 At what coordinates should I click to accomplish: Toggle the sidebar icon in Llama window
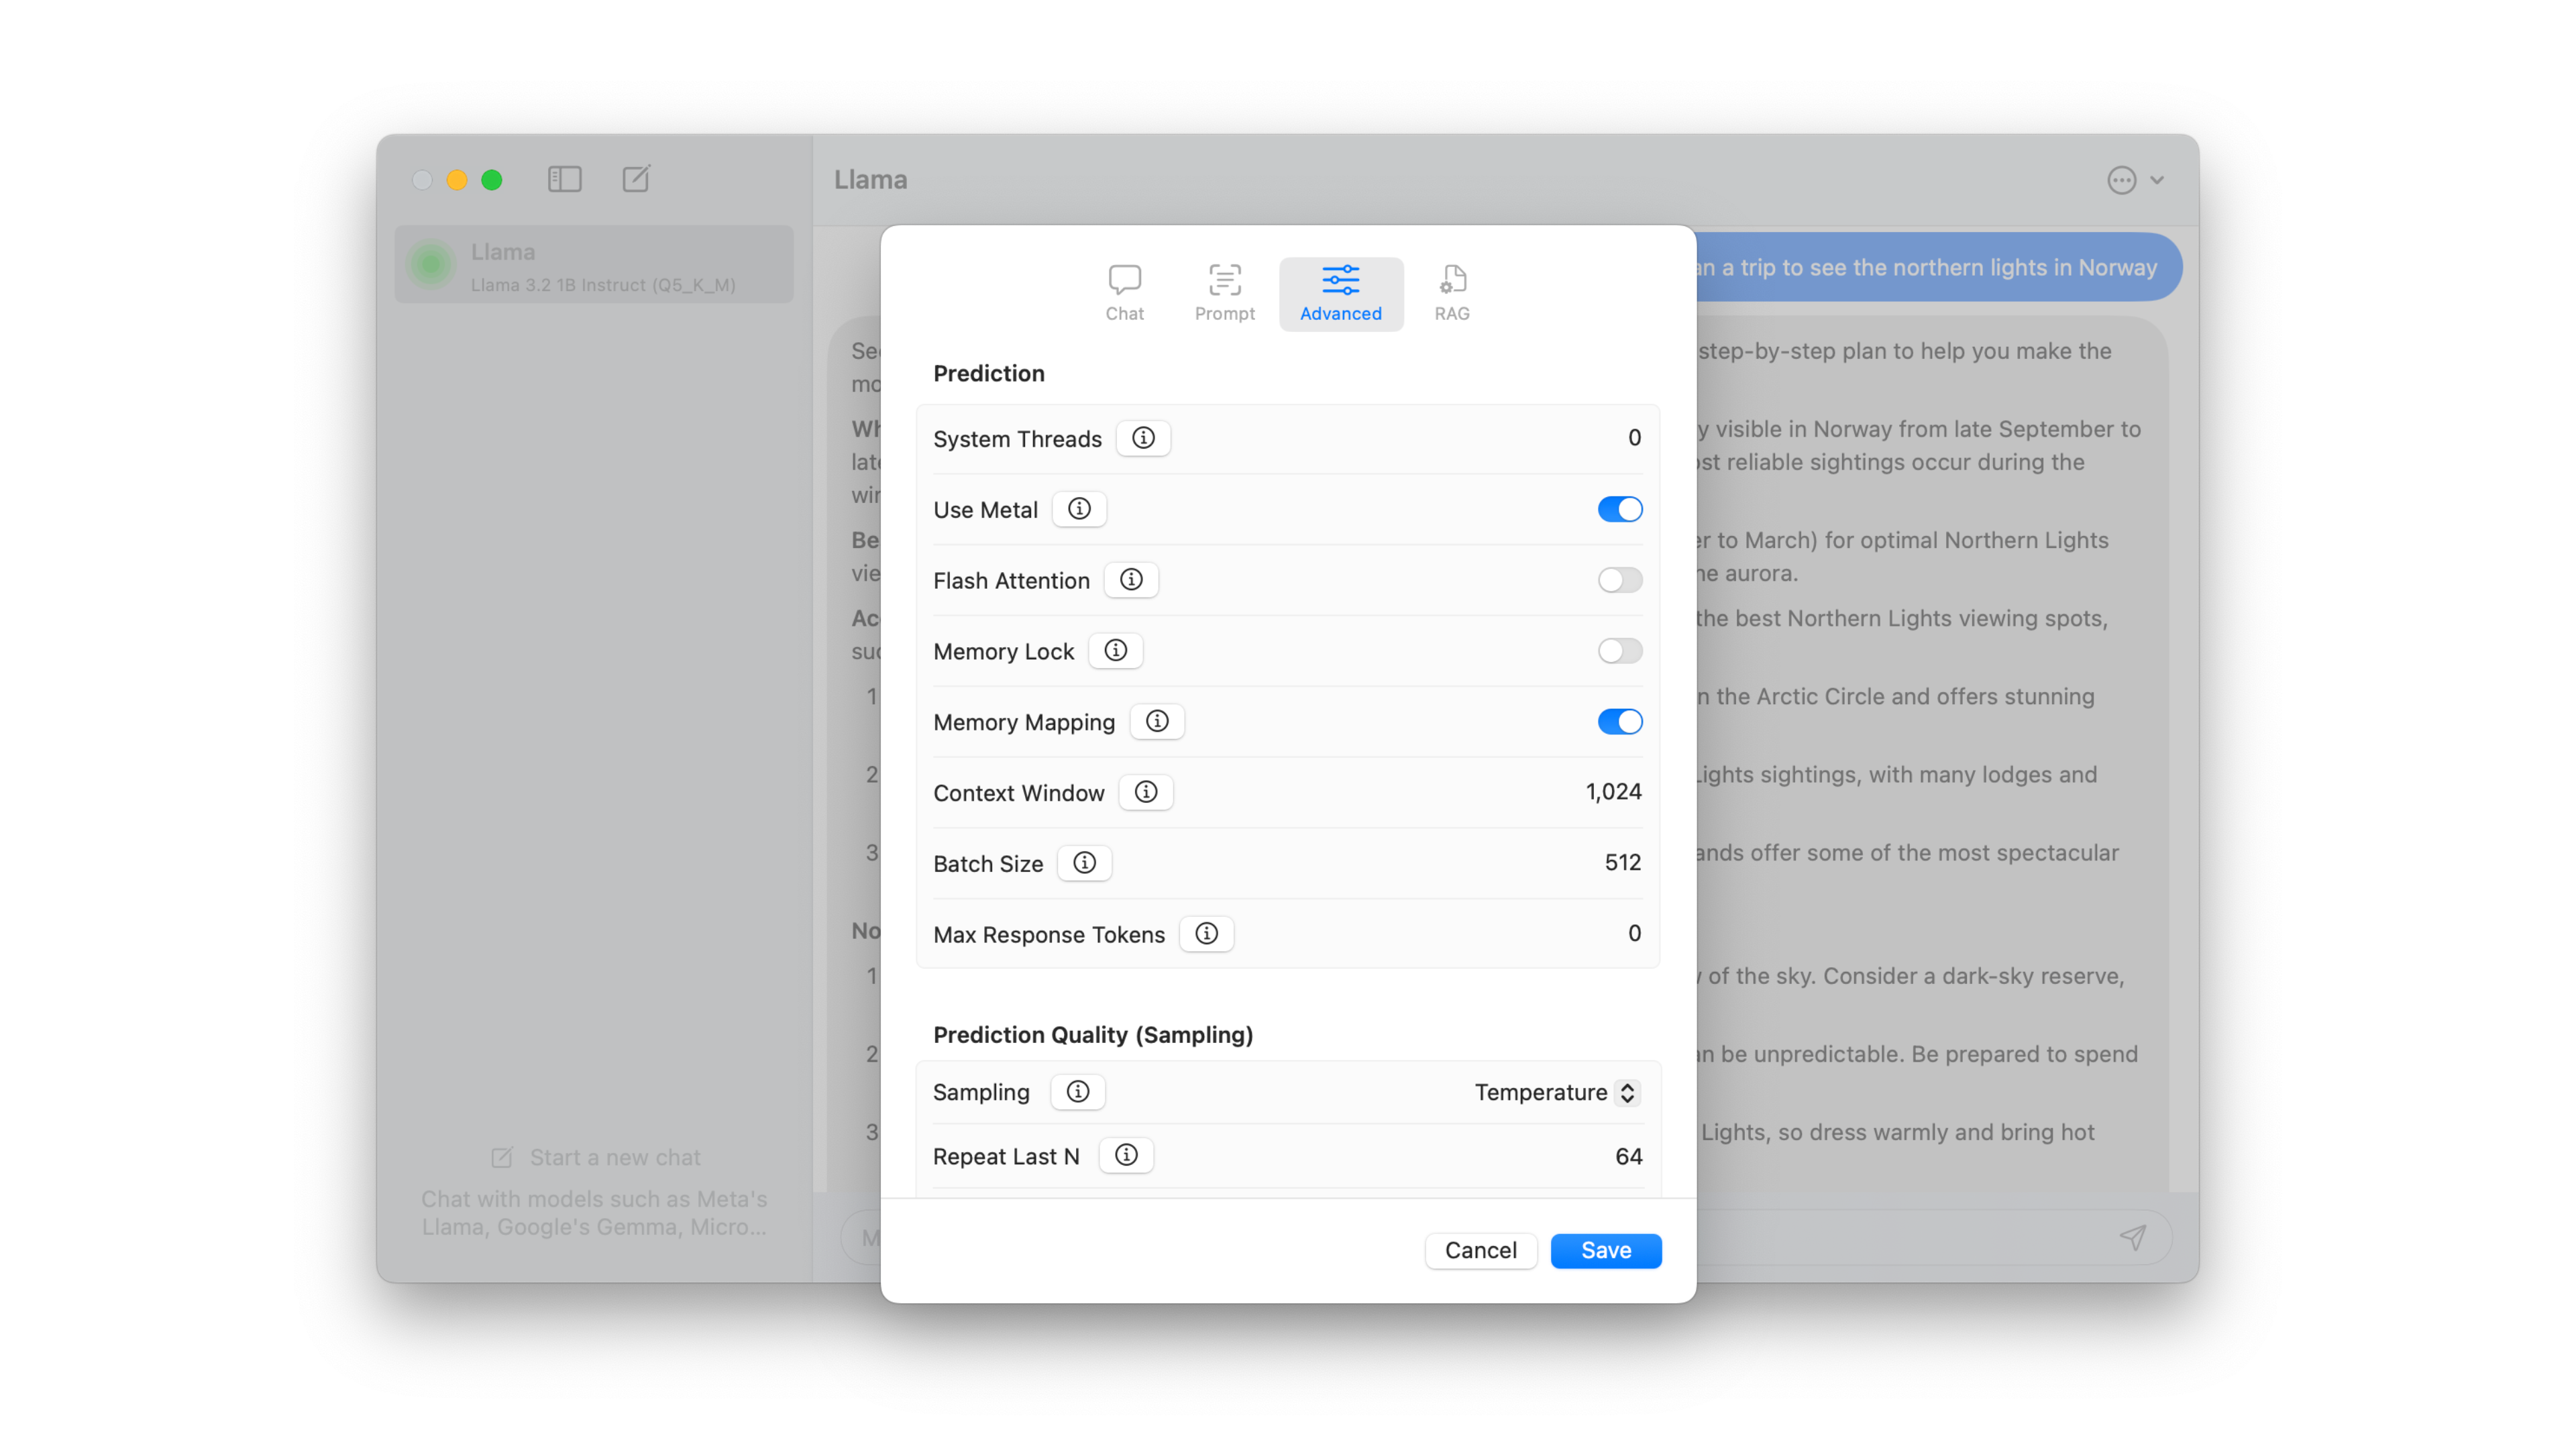565,179
